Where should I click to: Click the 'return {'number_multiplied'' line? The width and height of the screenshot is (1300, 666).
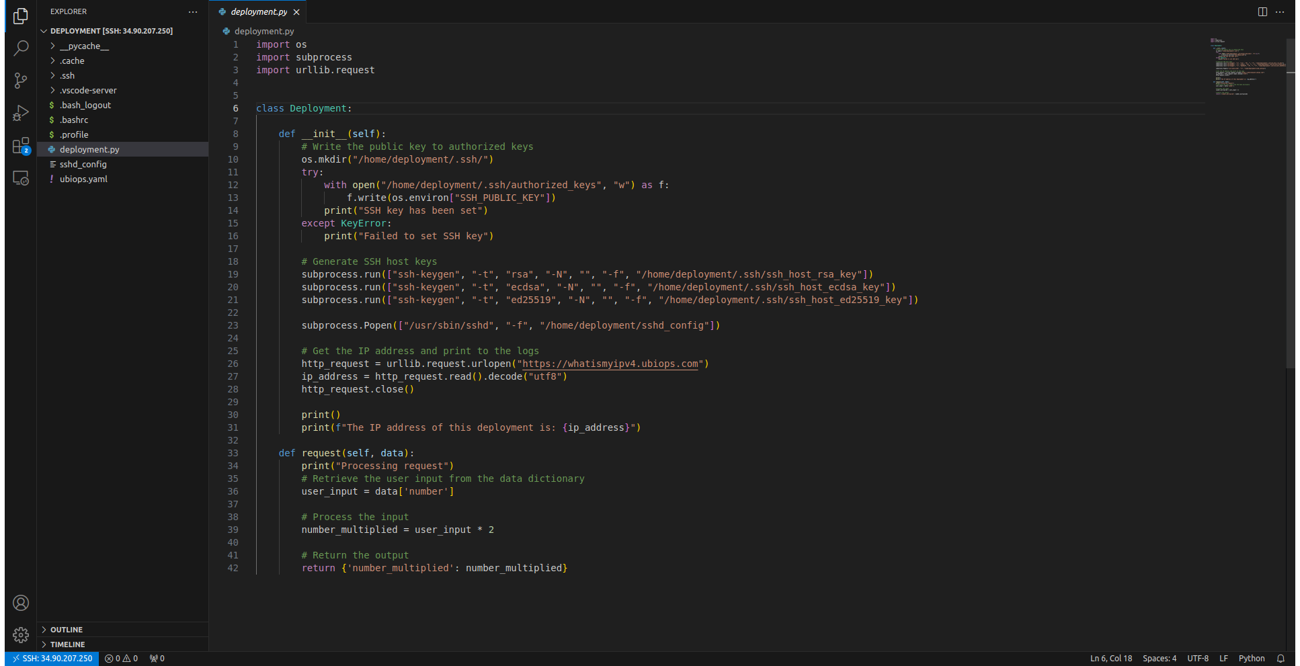[434, 569]
